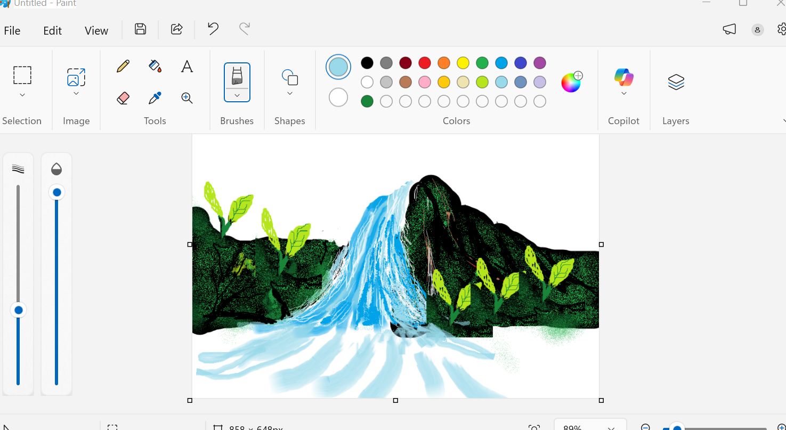The image size is (786, 430).
Task: Open the Layers panel
Action: coord(675,82)
